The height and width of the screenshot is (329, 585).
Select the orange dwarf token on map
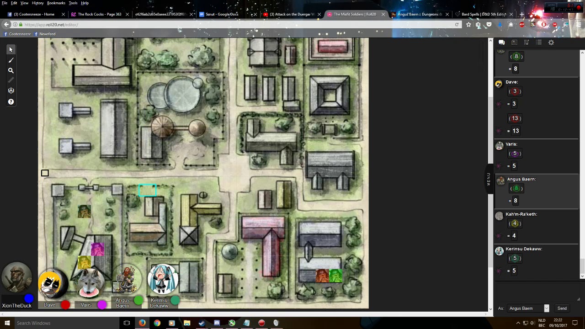(322, 276)
